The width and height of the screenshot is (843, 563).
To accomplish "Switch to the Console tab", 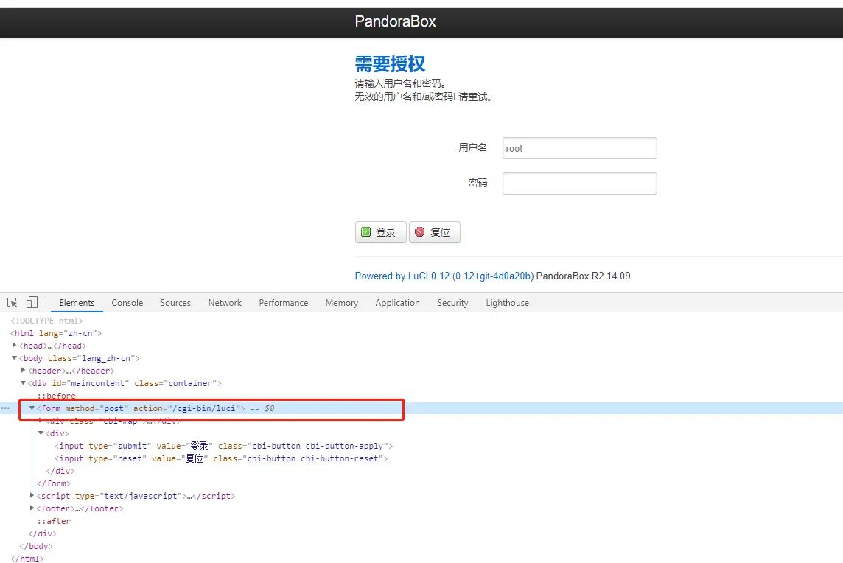I will [x=127, y=303].
